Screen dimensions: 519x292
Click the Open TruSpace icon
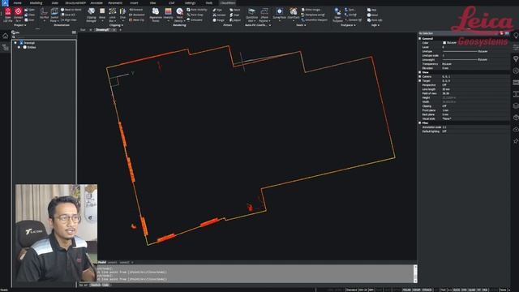[337, 12]
